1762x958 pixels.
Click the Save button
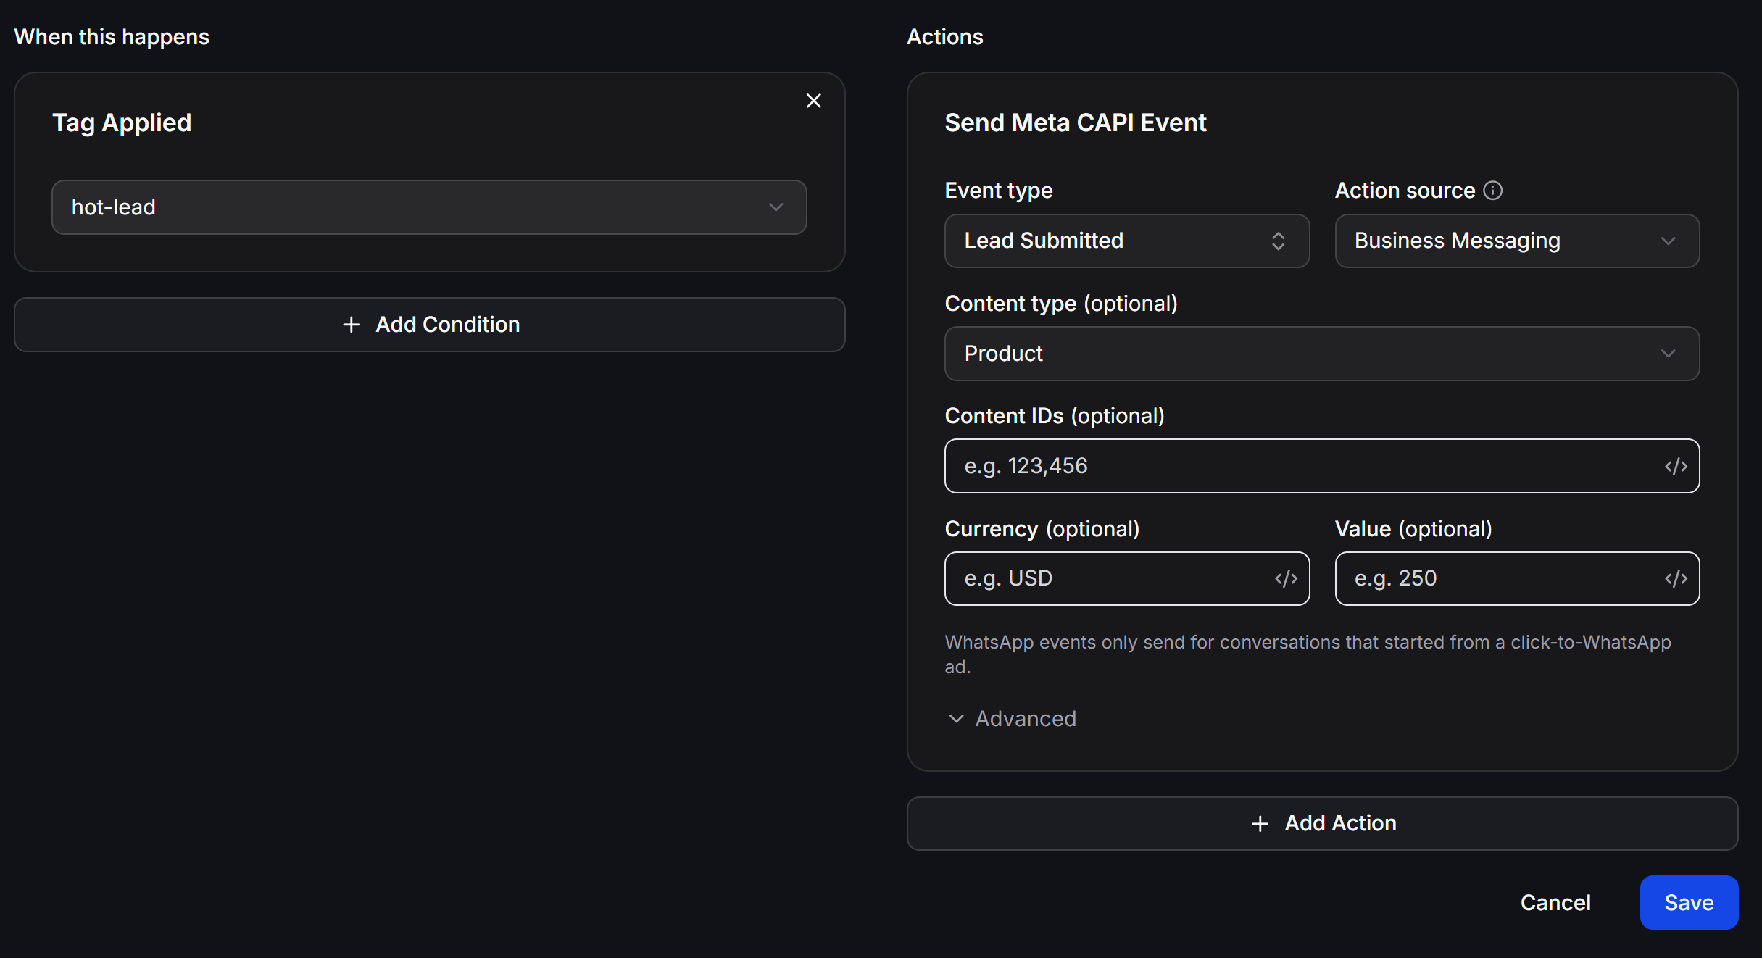pos(1689,902)
